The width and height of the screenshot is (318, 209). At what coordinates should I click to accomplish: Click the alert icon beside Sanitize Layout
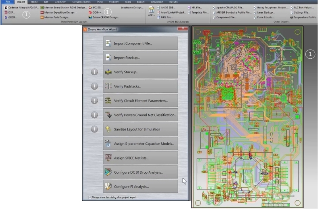point(94,129)
